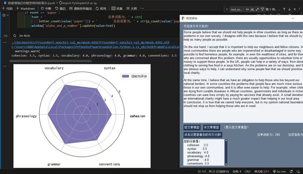Click the stop-cell square icon beside the running cell
Image resolution: width=303 pixels, height=174 pixels.
4,15
